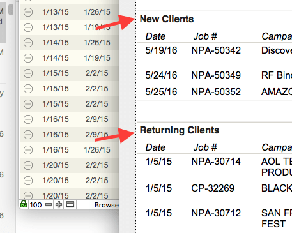Select the 5/25/16 date for NPA-50352
Image resolution: width=292 pixels, height=233 pixels.
pos(161,92)
